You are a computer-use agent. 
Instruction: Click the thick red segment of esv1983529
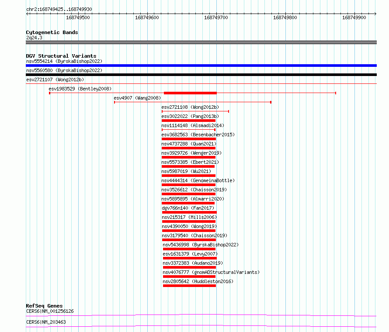click(190, 93)
